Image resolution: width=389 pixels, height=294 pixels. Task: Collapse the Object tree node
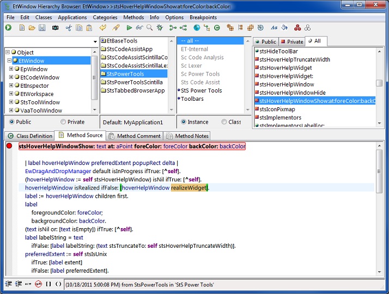8,52
